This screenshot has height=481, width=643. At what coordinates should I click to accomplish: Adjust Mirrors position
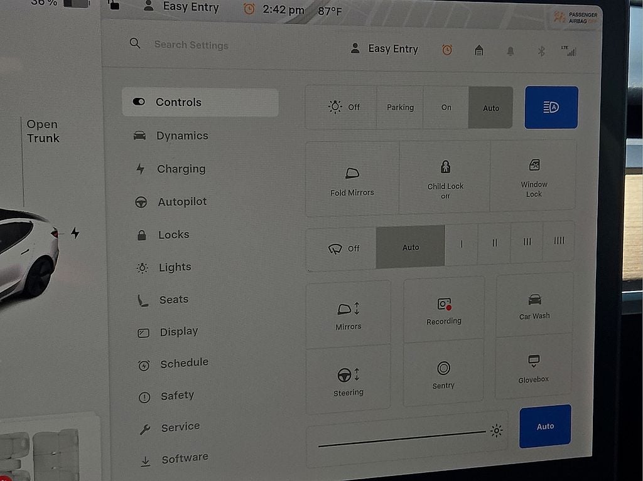pyautogui.click(x=349, y=315)
